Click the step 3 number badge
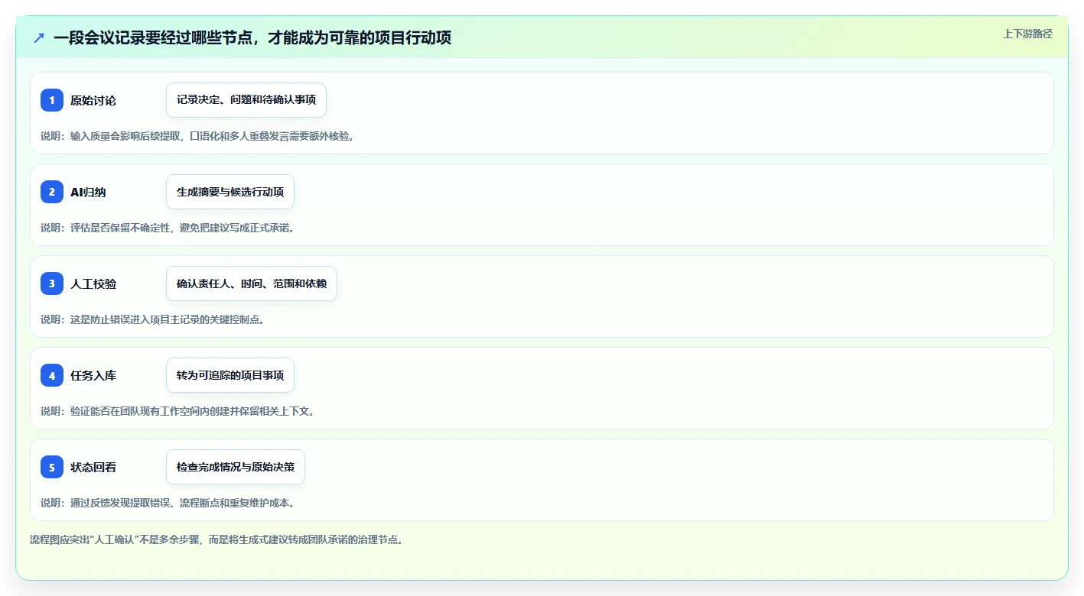1084x596 pixels. pos(52,283)
